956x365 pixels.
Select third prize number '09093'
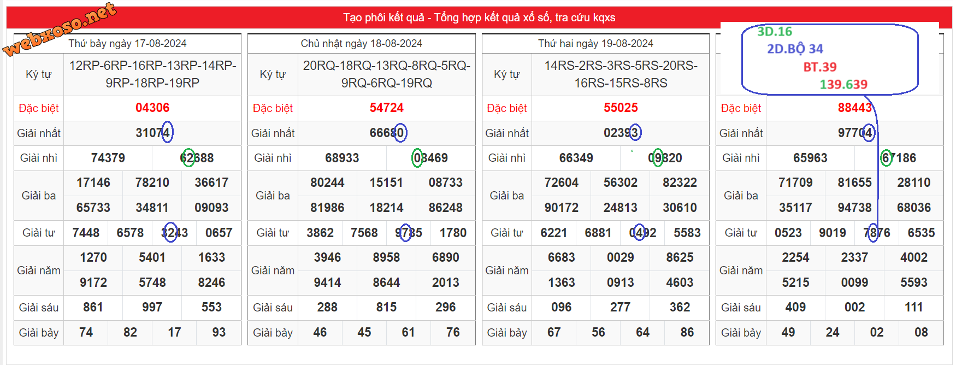point(211,208)
